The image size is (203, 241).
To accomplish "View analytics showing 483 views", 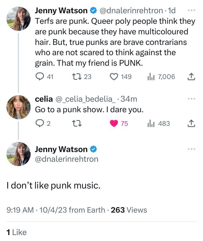I will pyautogui.click(x=151, y=124).
